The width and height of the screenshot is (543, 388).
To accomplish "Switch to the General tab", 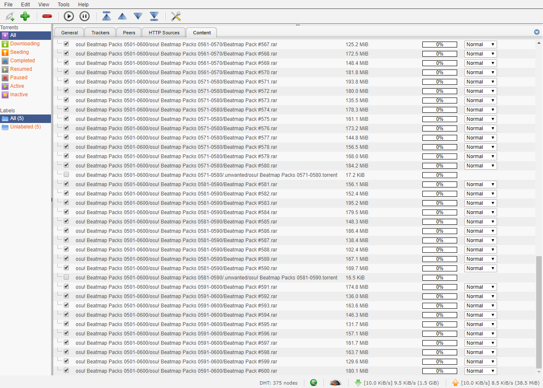I will [70, 33].
